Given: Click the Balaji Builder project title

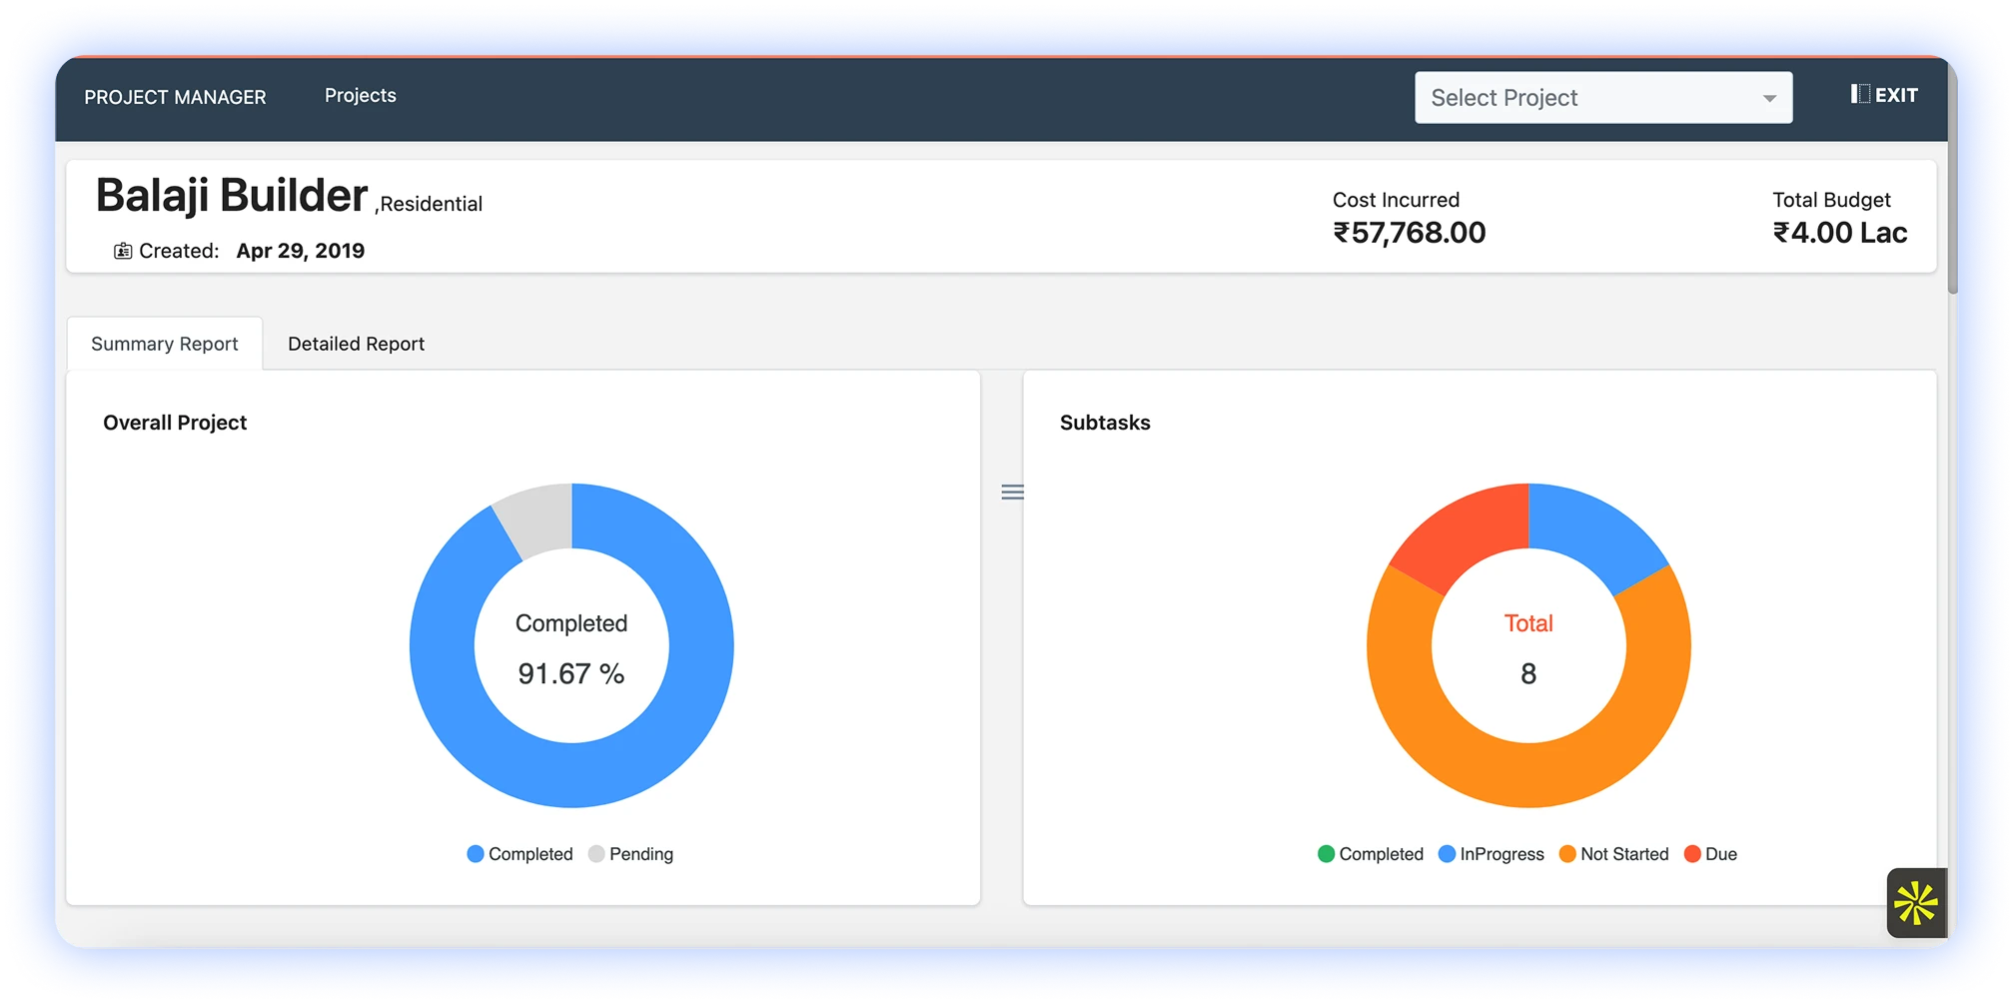Looking at the screenshot, I should [x=232, y=196].
